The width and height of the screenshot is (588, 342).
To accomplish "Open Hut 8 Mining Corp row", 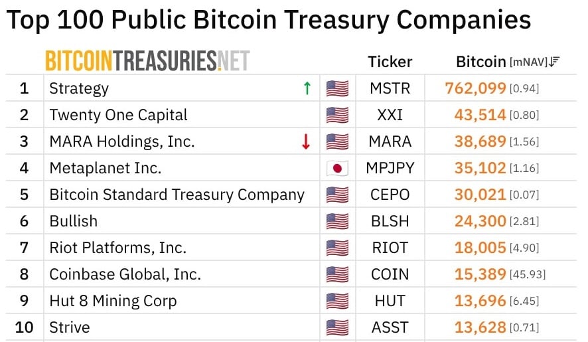I will (x=113, y=301).
